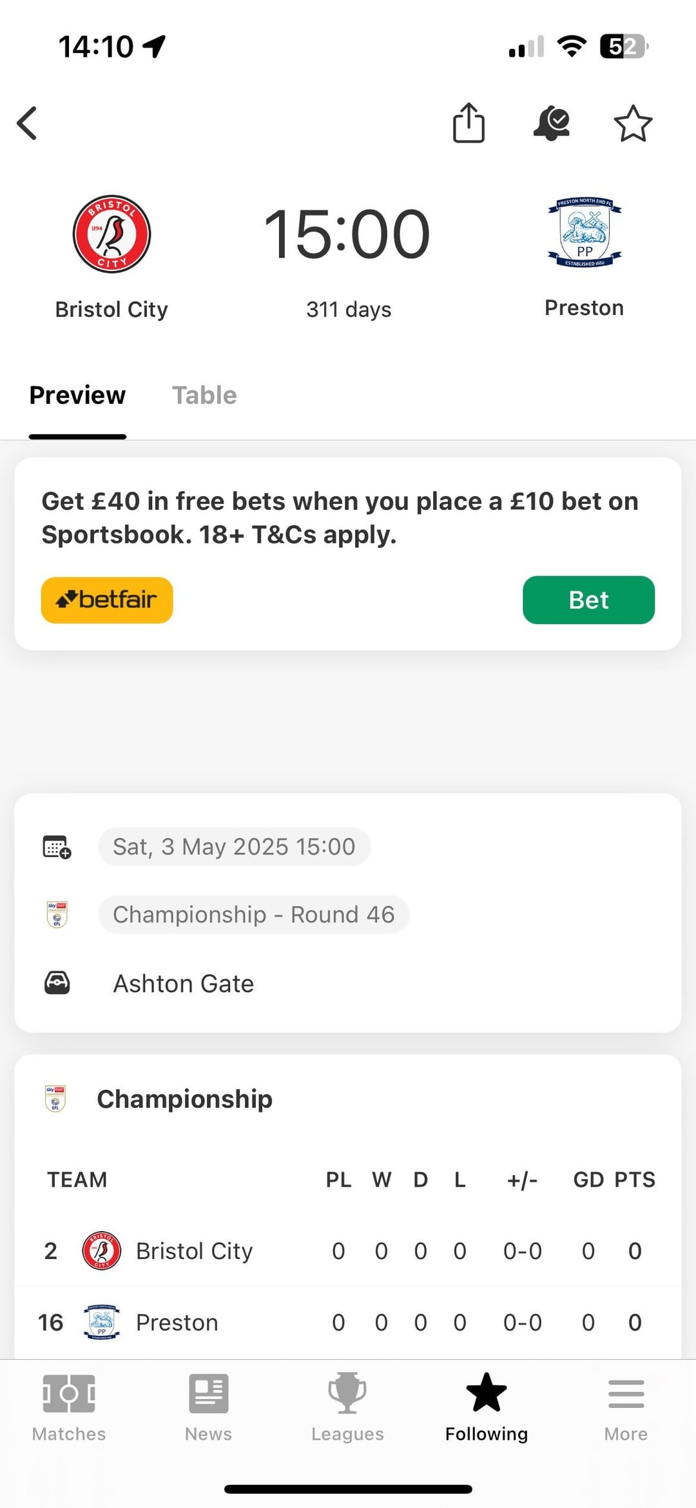
Task: Select the Preview tab
Action: pyautogui.click(x=77, y=395)
